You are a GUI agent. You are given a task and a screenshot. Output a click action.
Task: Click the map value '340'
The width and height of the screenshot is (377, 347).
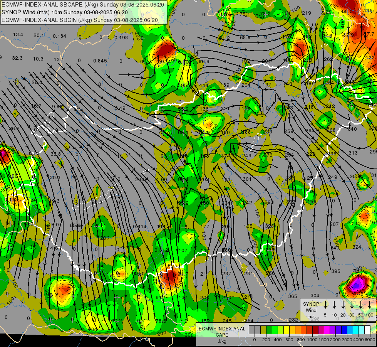352,129
